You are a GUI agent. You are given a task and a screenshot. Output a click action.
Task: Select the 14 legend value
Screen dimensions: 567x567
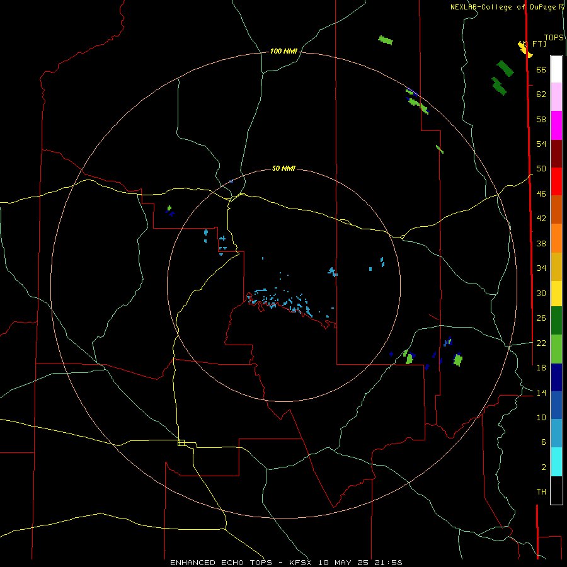541,392
